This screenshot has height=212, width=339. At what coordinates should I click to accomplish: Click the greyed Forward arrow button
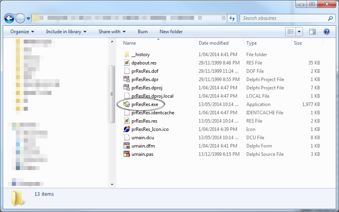[21, 18]
